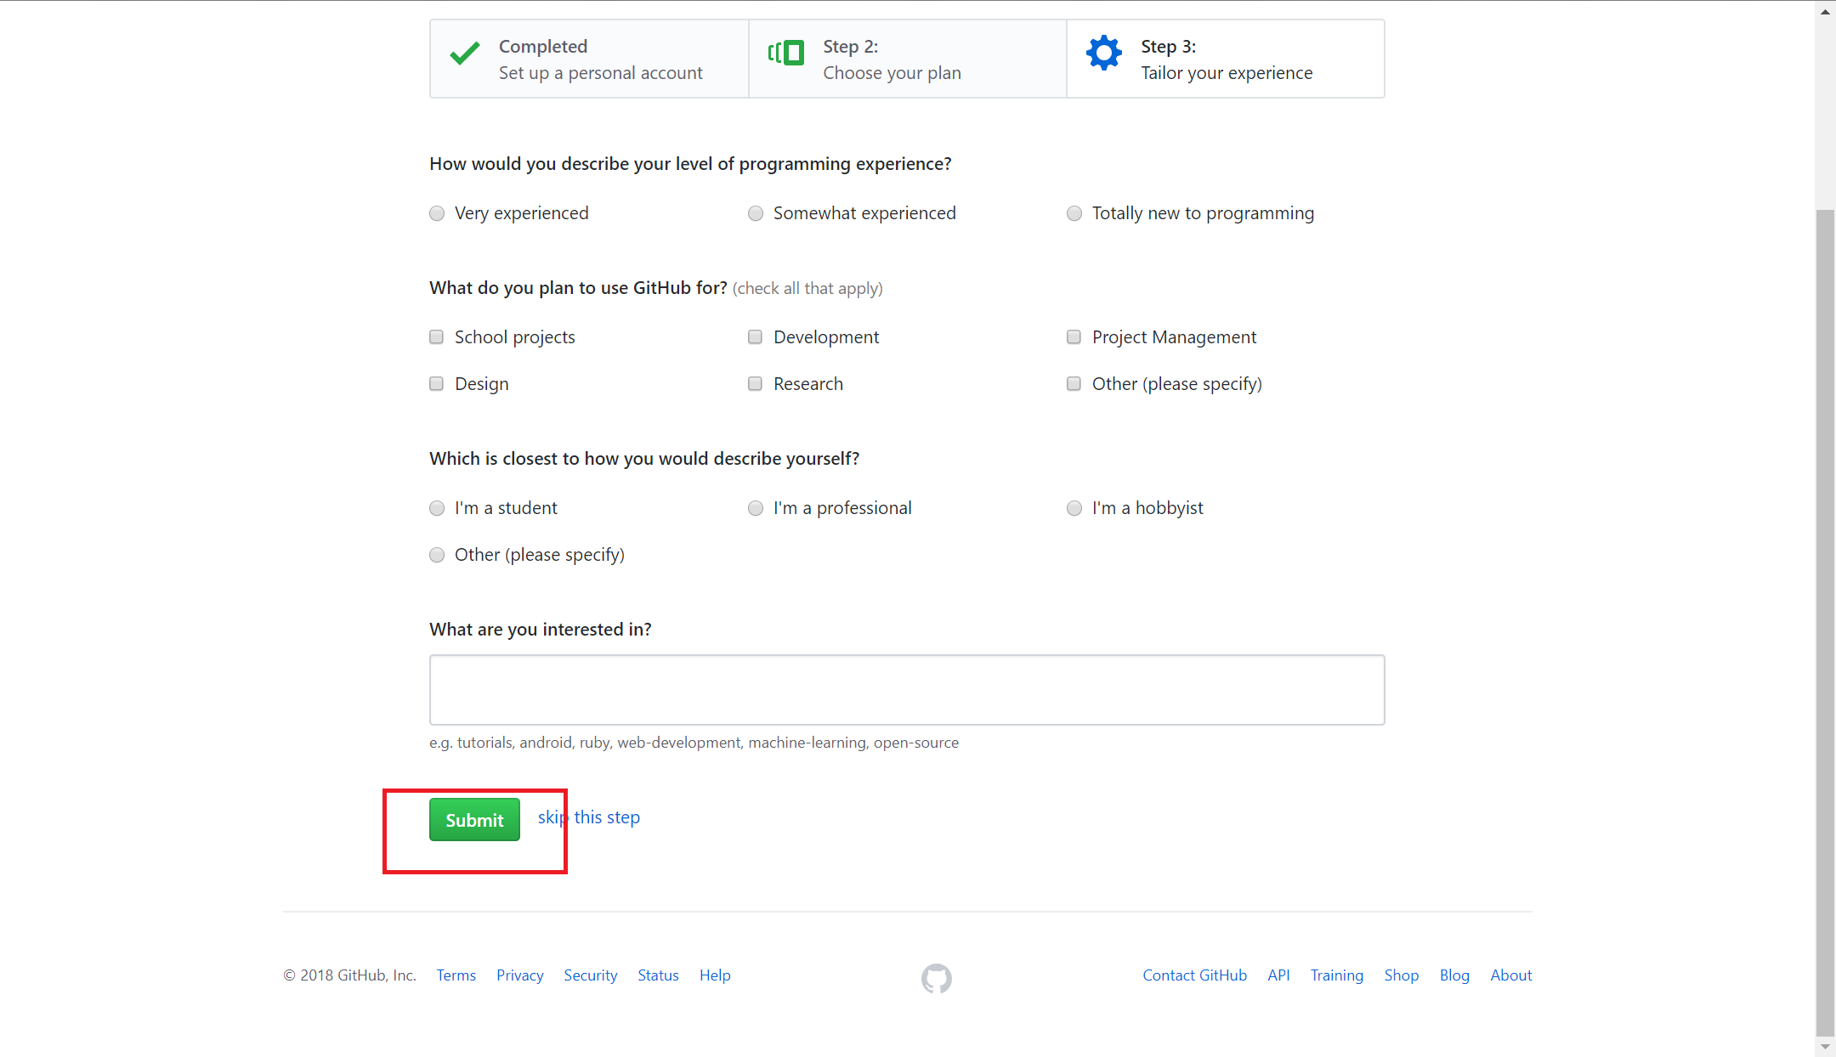Select the Very experienced radio button
The image size is (1836, 1057).
point(437,213)
